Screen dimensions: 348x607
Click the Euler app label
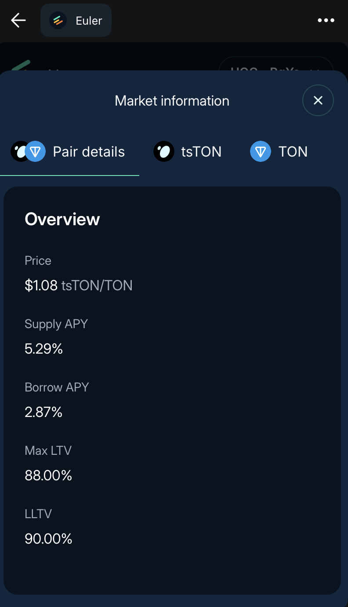(89, 21)
